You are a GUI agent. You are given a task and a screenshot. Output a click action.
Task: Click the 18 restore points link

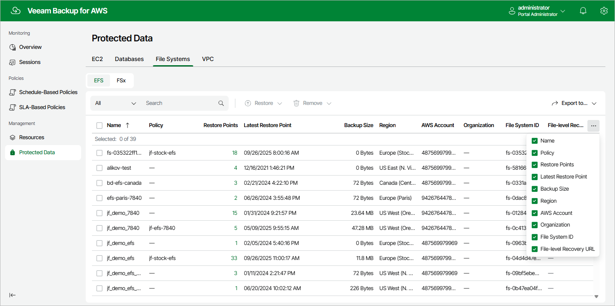click(x=235, y=153)
